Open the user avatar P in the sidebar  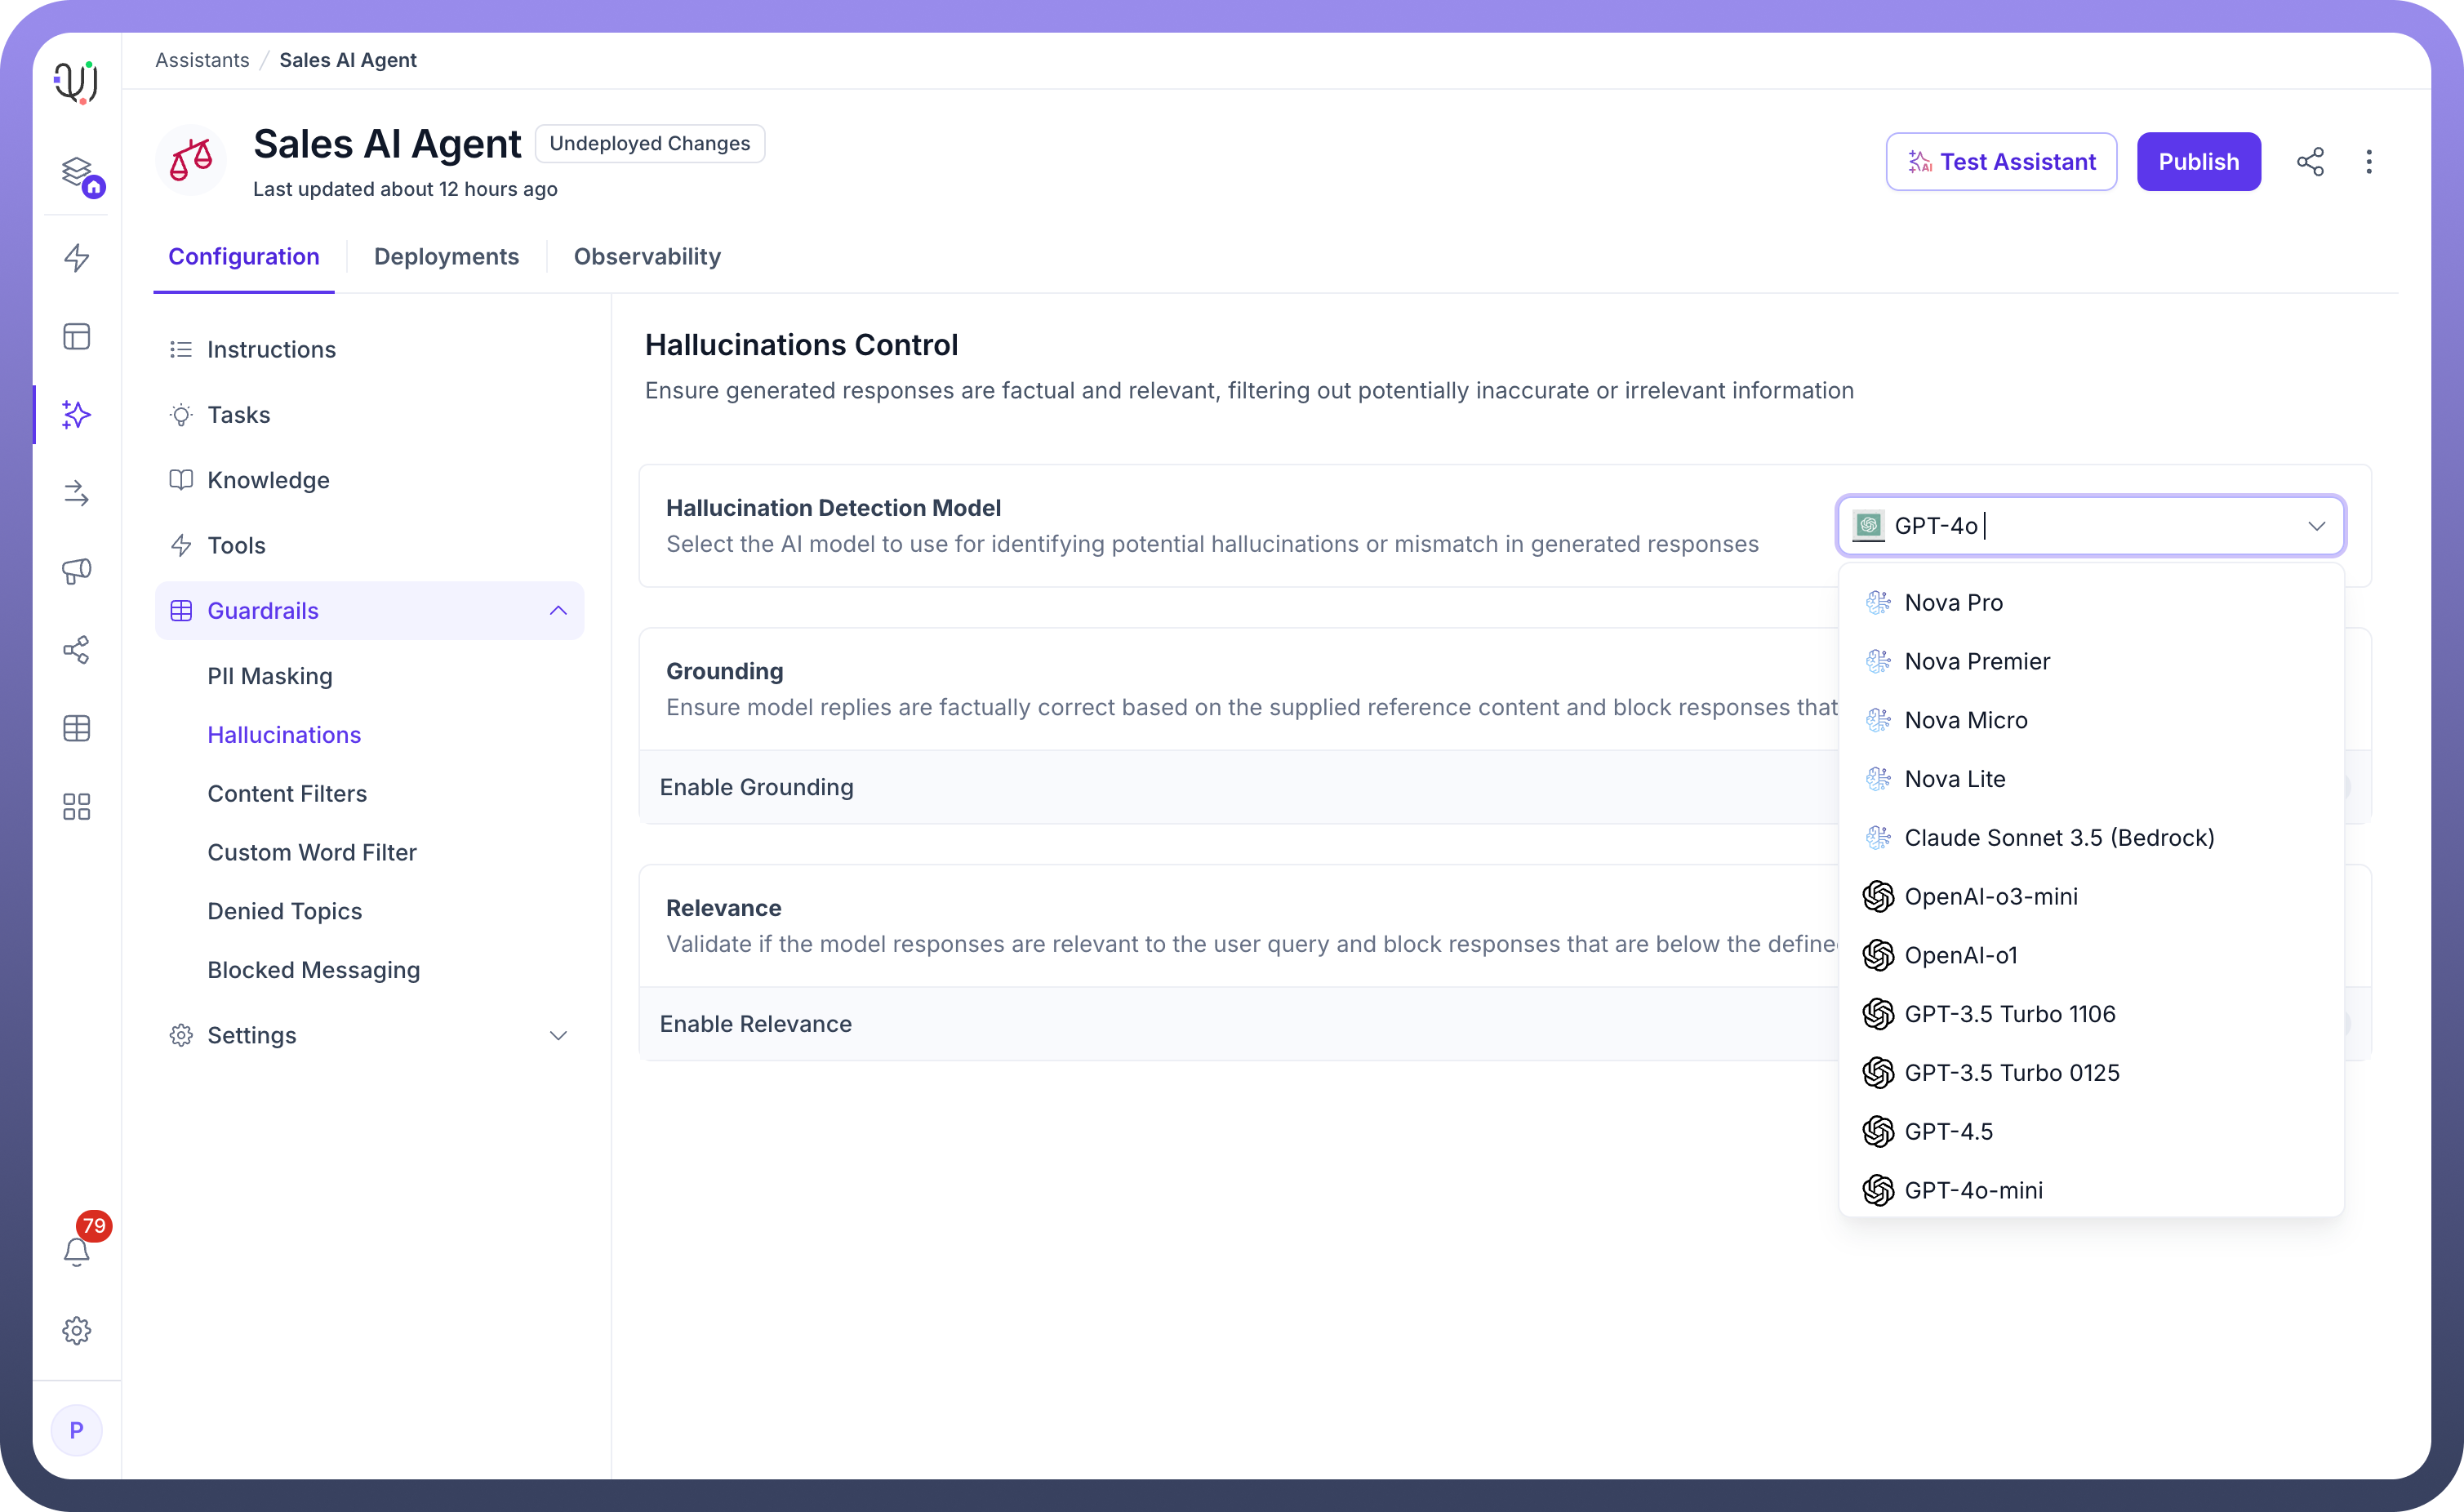pyautogui.click(x=77, y=1430)
